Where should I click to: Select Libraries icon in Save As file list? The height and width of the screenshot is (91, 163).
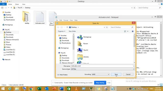[83, 57]
